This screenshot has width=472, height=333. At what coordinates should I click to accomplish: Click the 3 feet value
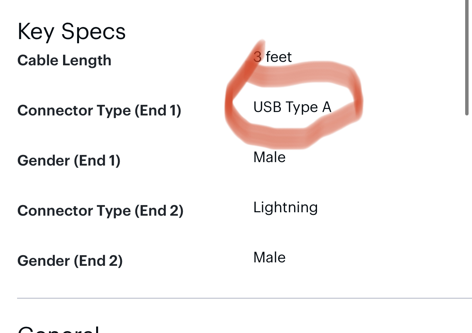272,57
